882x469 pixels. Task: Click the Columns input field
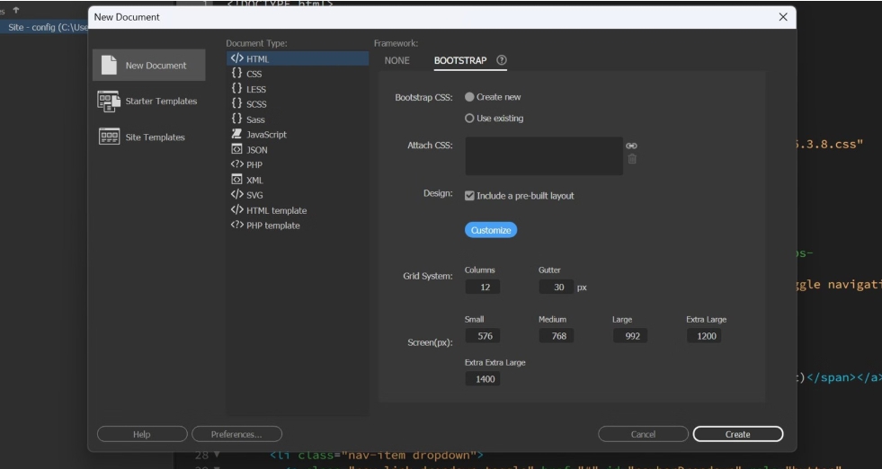(483, 287)
